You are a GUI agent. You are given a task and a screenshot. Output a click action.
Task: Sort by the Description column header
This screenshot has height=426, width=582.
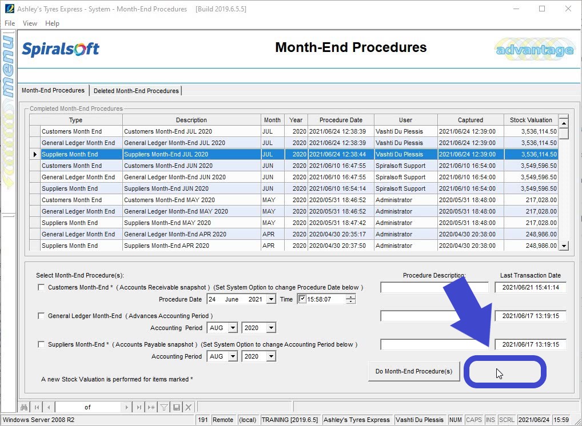point(192,120)
